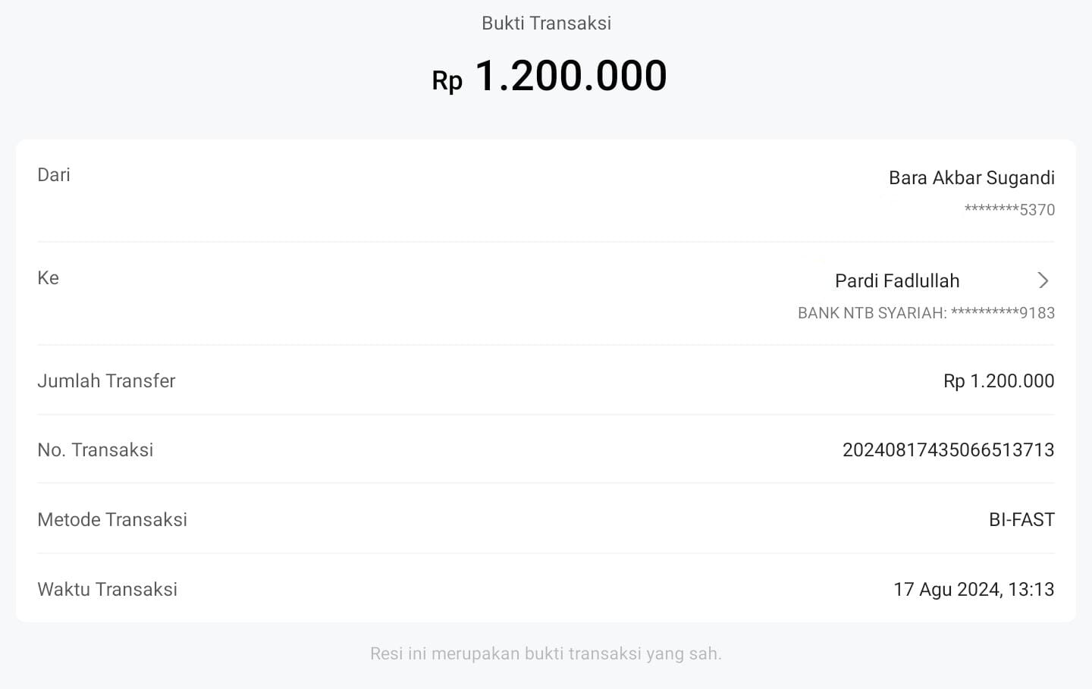This screenshot has width=1092, height=689.
Task: Select Rp 1.200.000 in Jumlah Transfer row
Action: pos(999,381)
